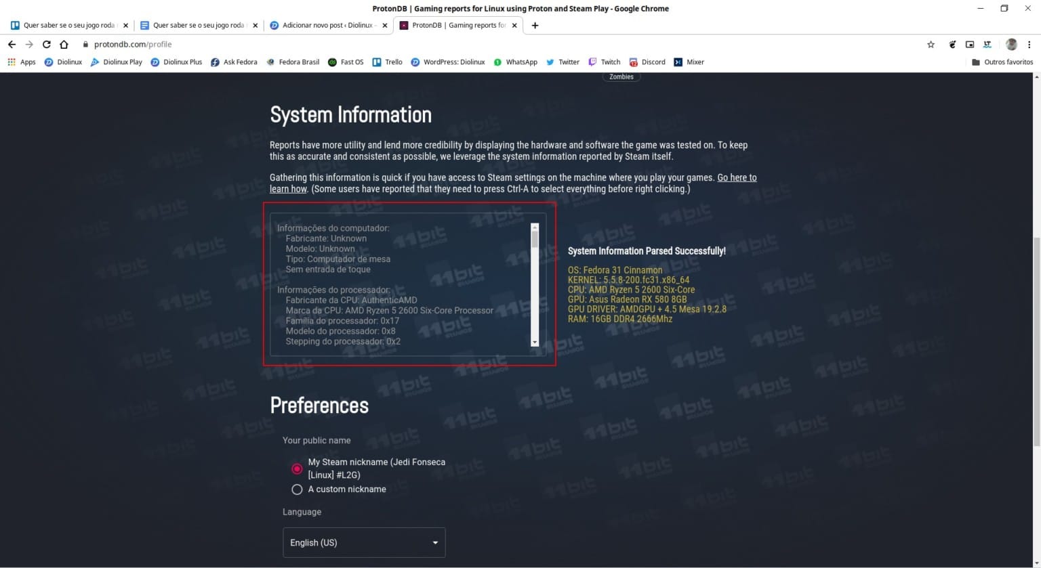The height and width of the screenshot is (568, 1041).
Task: Open the Fedora Brasil bookmark
Action: tap(293, 62)
